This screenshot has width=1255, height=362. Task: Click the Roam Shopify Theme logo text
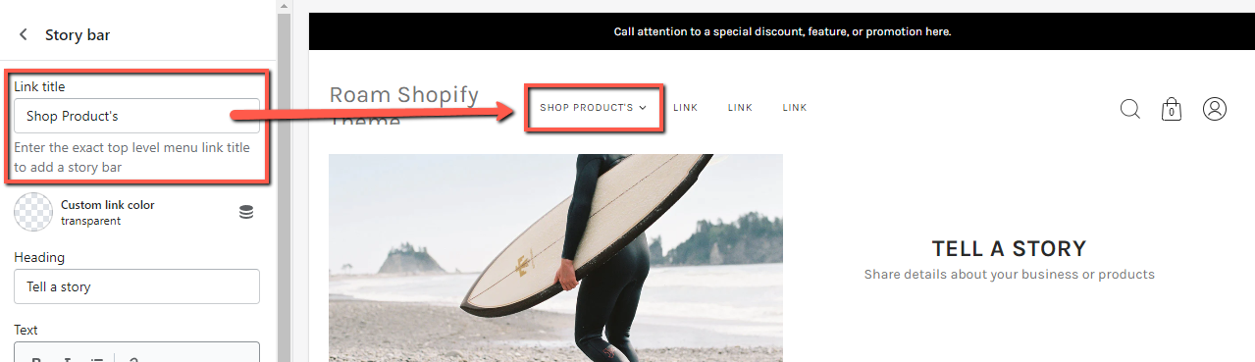point(403,107)
